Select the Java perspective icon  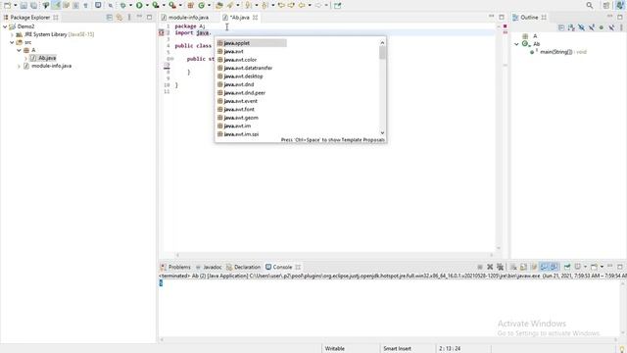tap(620, 5)
